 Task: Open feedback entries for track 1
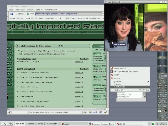tap(79, 73)
